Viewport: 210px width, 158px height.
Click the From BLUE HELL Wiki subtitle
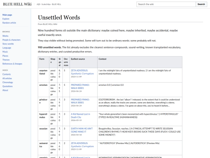[x=47, y=24]
